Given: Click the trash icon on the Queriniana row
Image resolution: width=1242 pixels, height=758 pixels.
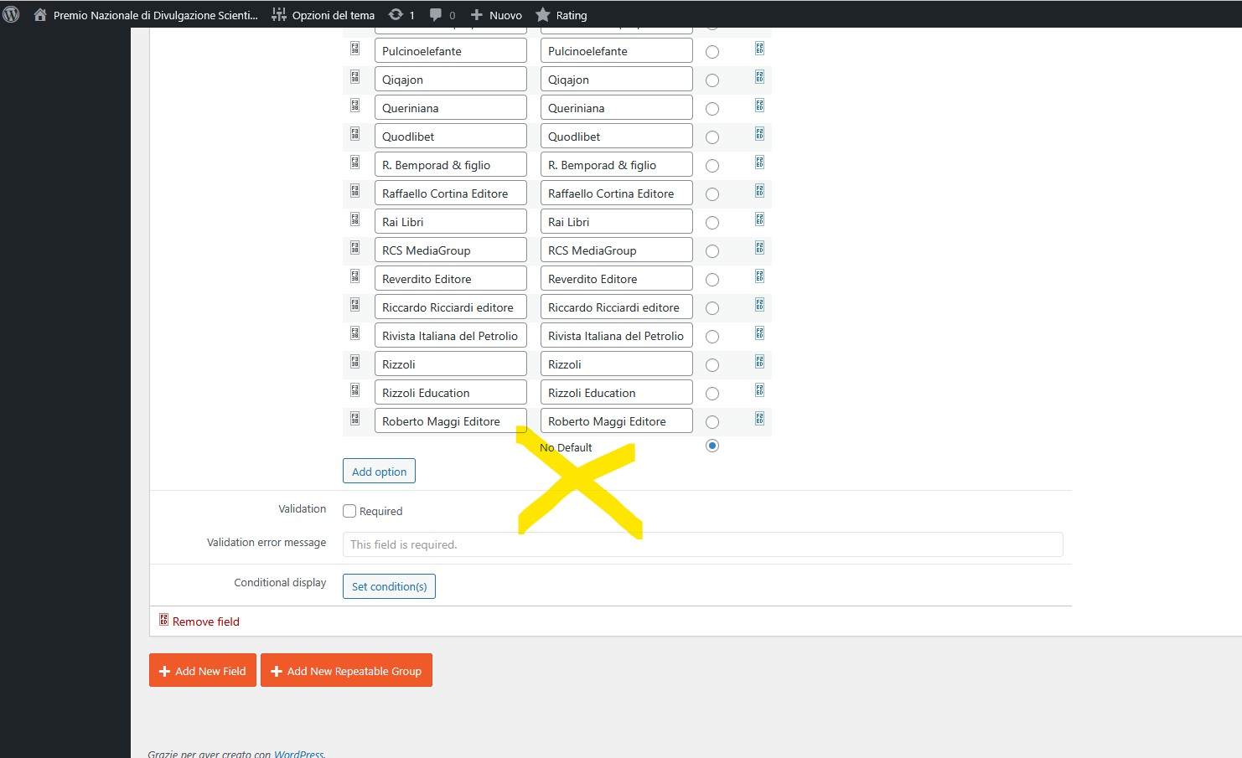Looking at the screenshot, I should point(760,106).
